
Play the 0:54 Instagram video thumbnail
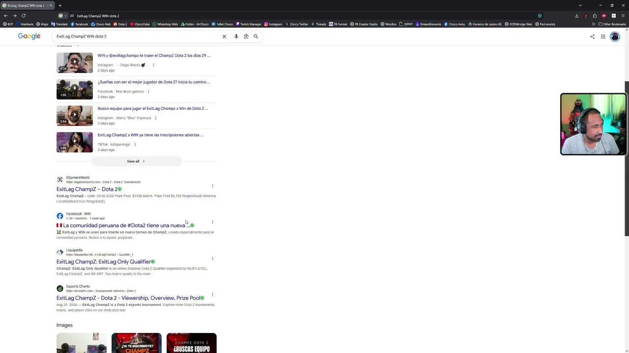[x=75, y=116]
